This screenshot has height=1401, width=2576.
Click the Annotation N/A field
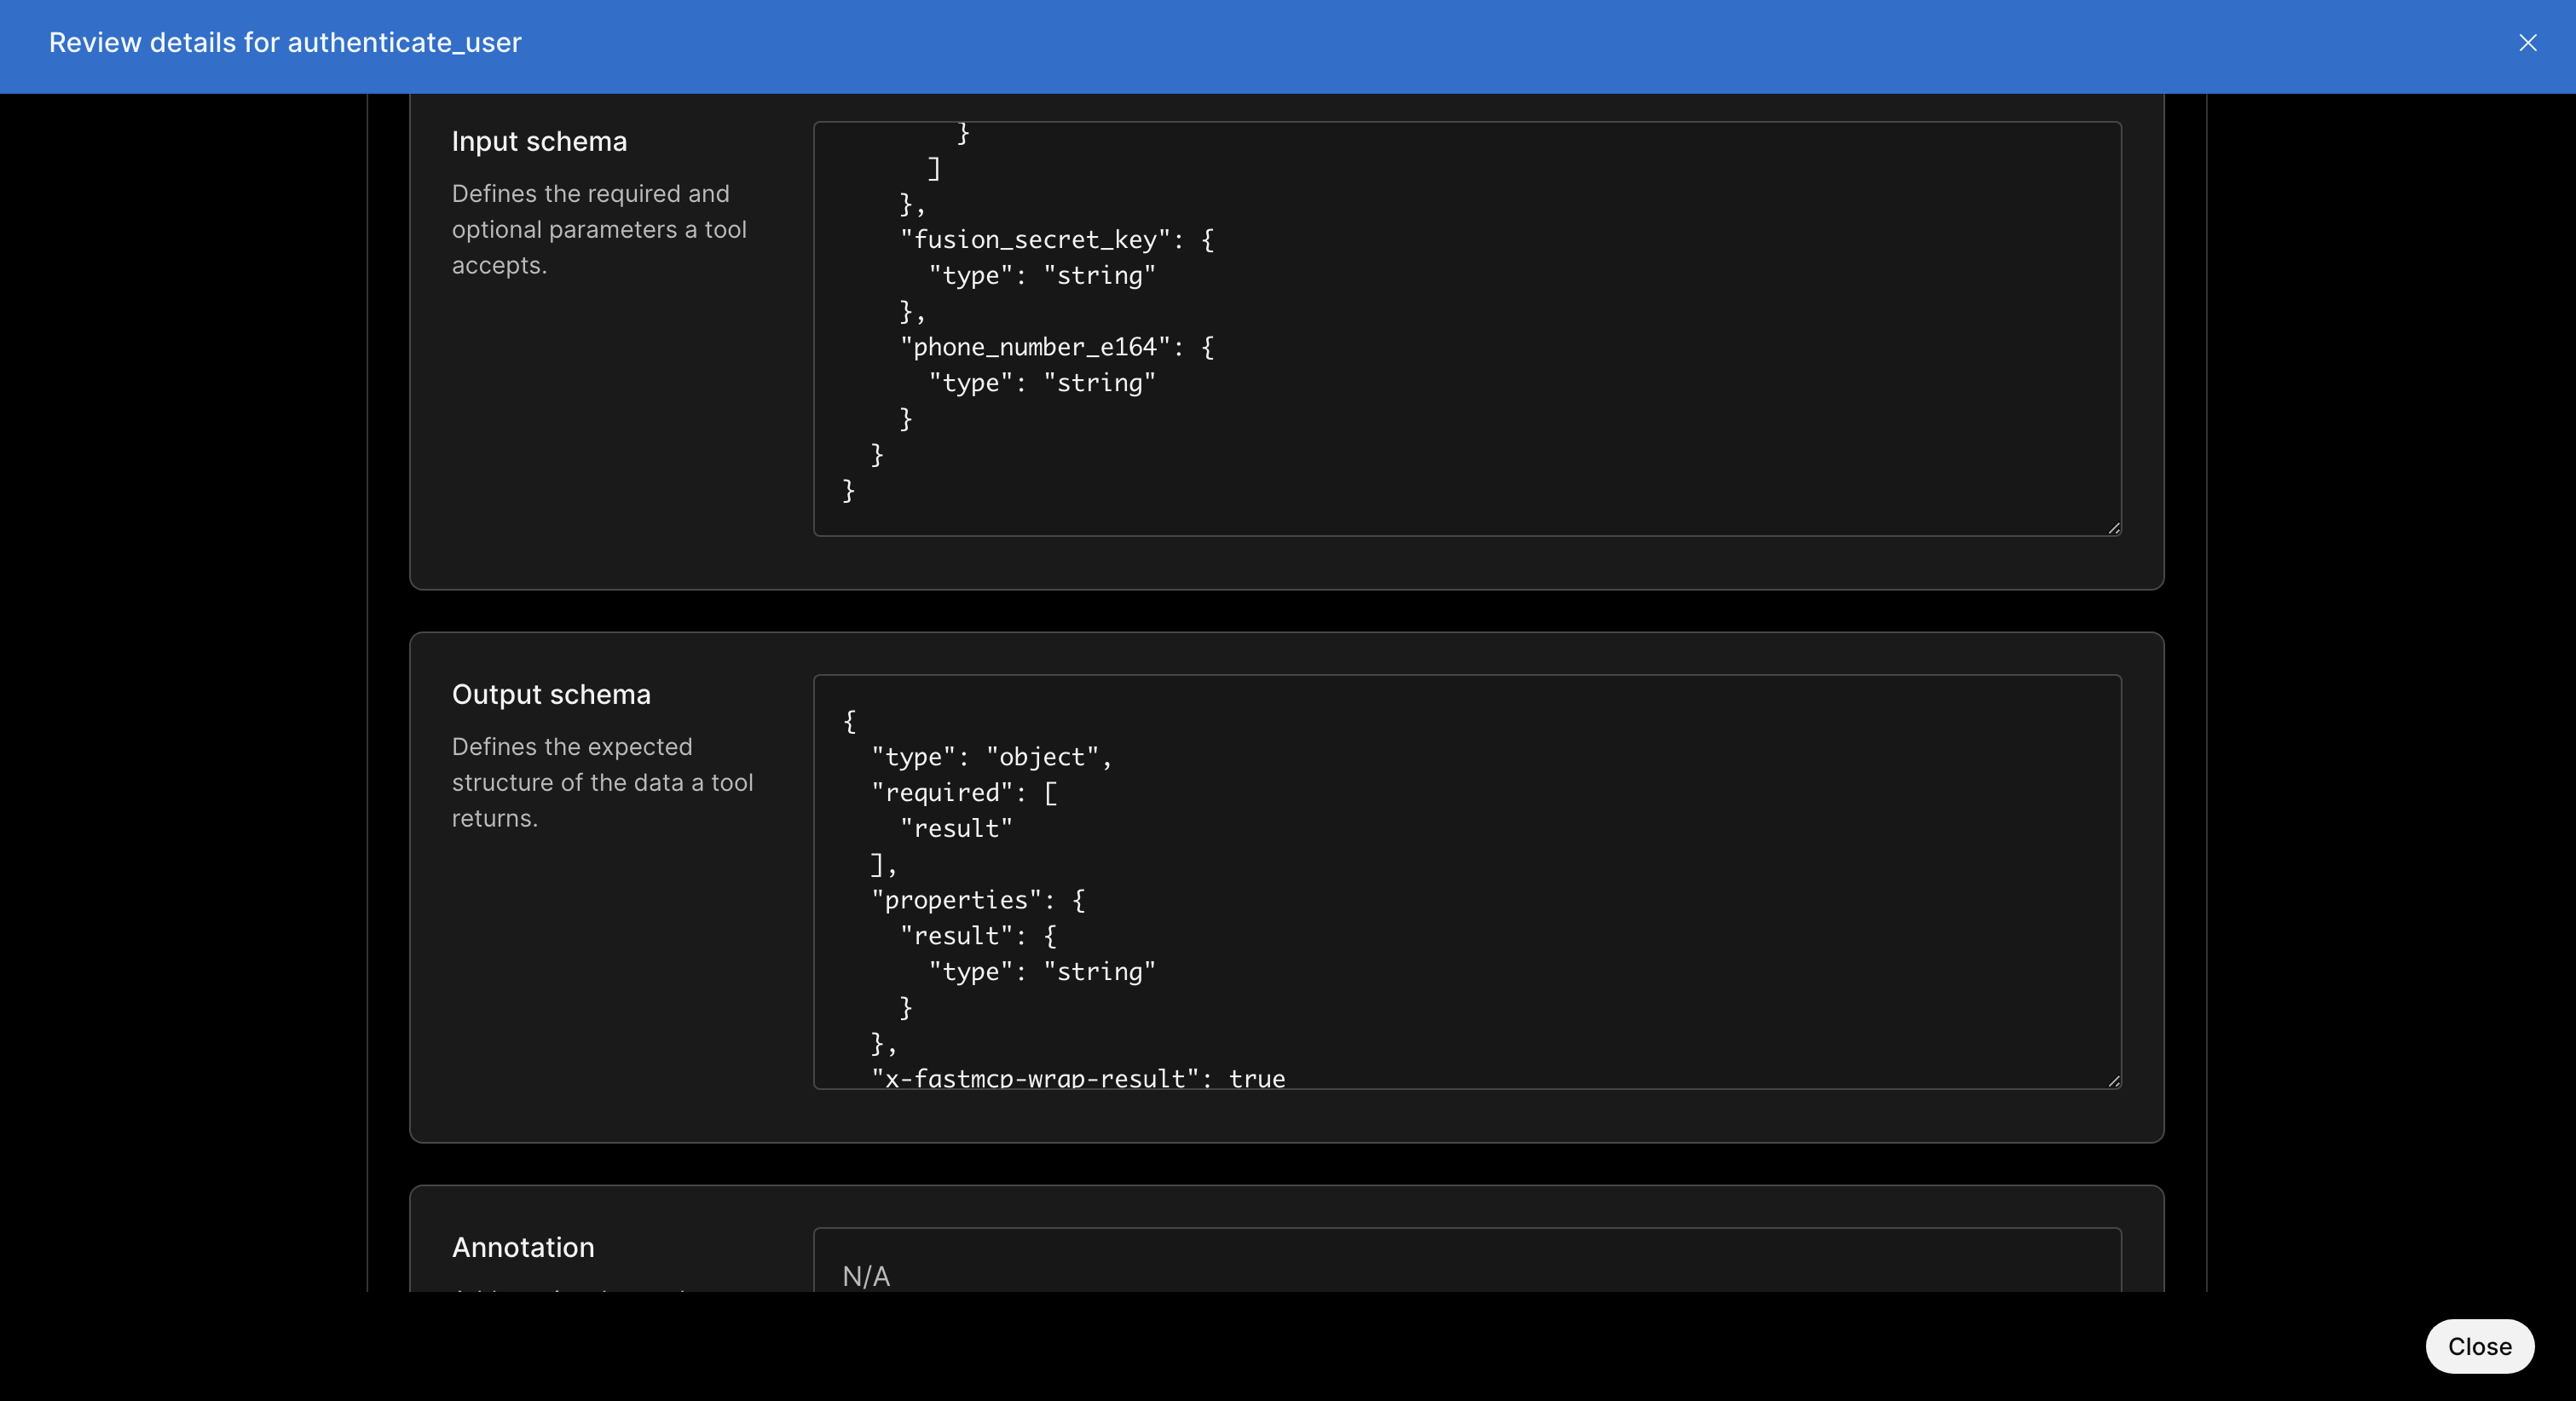tap(1466, 1275)
